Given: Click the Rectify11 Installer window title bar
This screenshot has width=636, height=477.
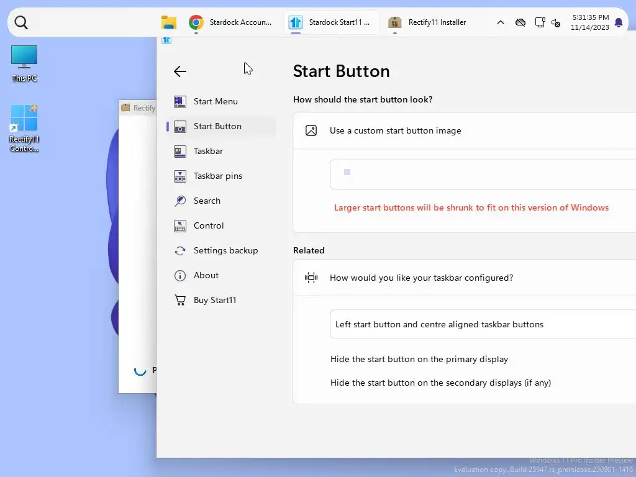Looking at the screenshot, I should [x=138, y=108].
